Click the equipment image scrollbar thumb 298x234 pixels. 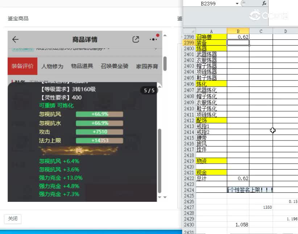(160, 161)
